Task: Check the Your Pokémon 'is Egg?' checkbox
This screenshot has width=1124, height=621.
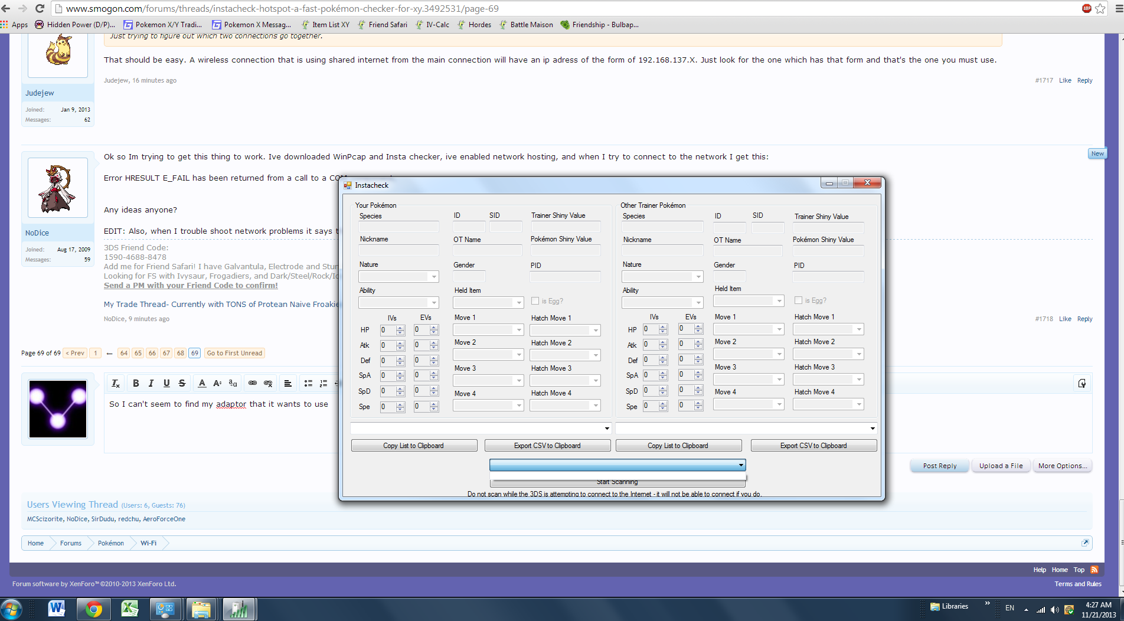Action: tap(535, 301)
